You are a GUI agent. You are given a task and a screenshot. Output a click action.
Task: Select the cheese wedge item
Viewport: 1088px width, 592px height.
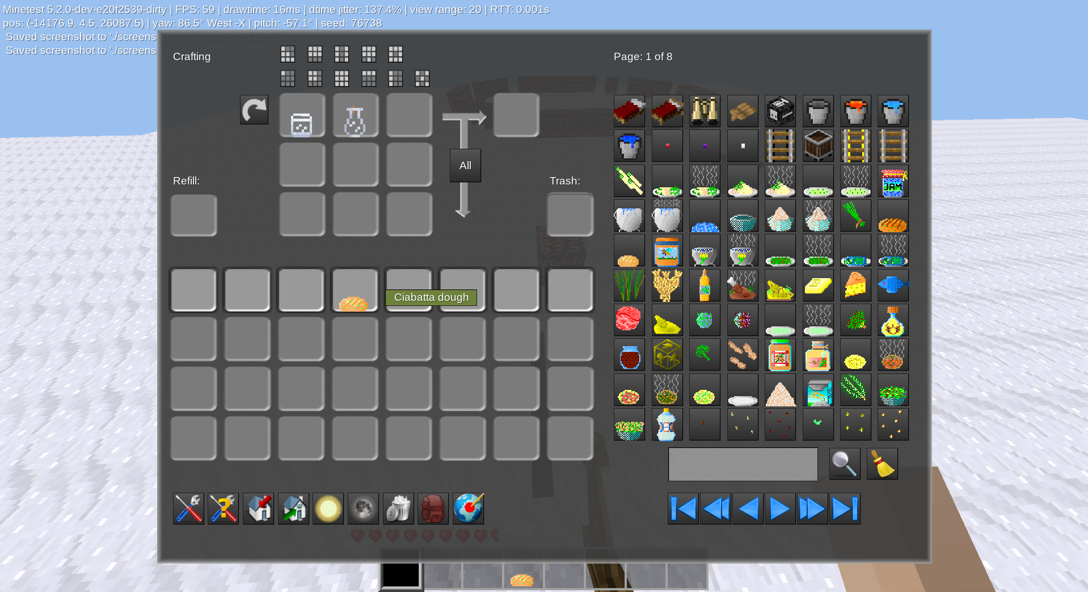coord(855,285)
